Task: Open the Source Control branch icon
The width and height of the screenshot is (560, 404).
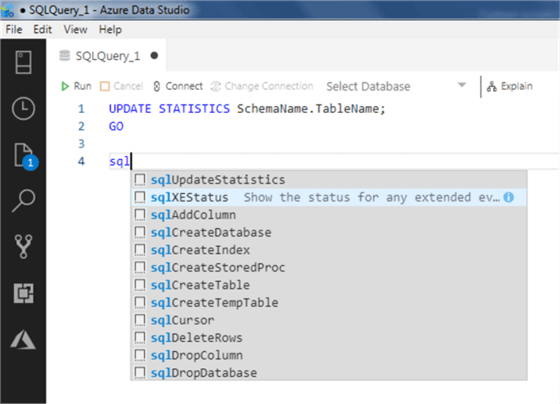Action: click(x=23, y=246)
